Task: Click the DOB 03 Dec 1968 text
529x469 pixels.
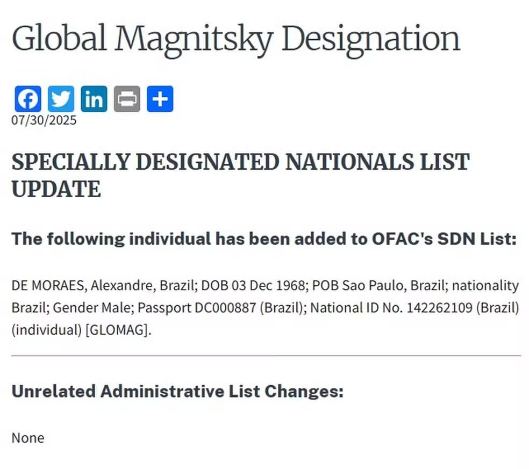Action: coord(253,285)
